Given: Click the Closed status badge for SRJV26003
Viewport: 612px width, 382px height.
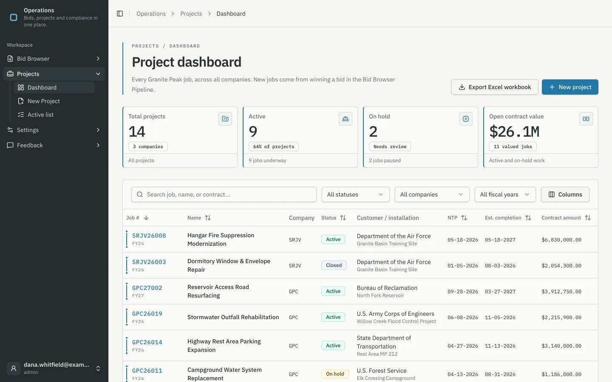Looking at the screenshot, I should pos(334,265).
